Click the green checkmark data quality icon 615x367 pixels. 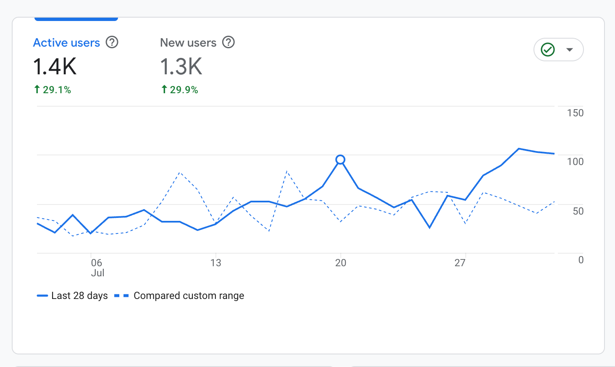548,50
